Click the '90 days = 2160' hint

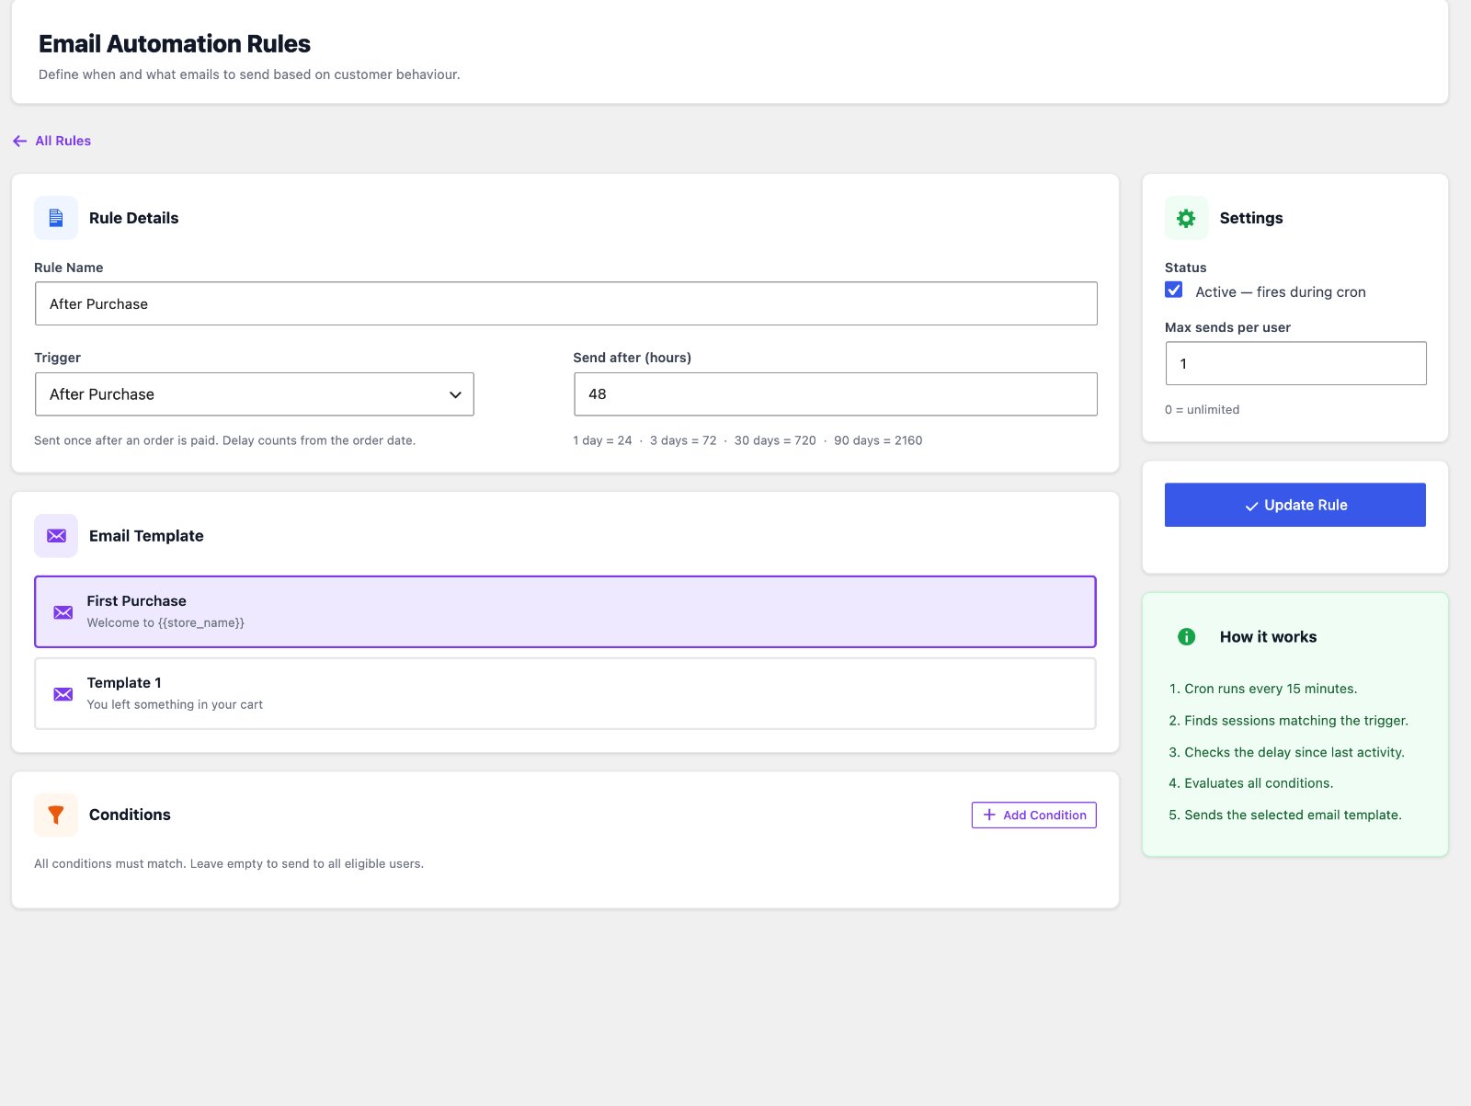tap(878, 440)
